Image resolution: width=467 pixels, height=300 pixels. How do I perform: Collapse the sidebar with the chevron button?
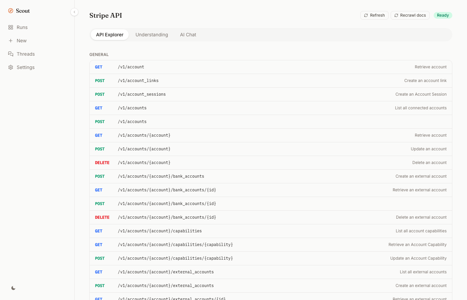pos(74,12)
